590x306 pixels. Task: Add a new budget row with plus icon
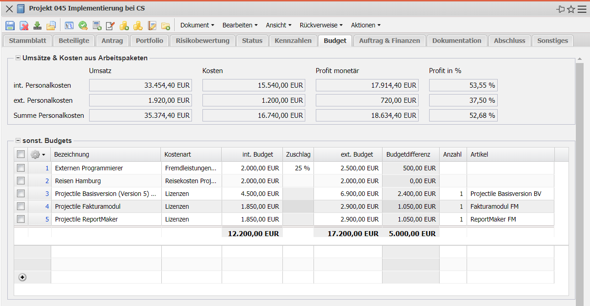(22, 277)
